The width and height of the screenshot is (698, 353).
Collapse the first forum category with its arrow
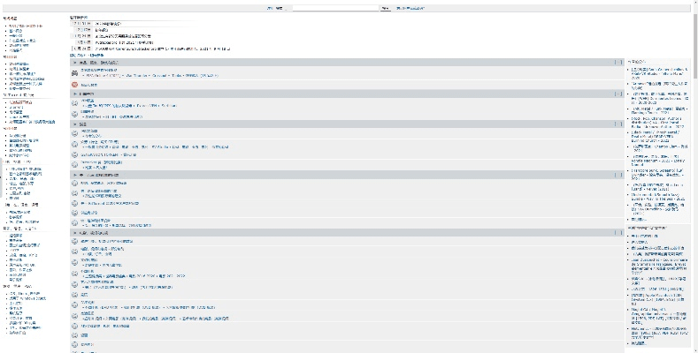(x=74, y=63)
